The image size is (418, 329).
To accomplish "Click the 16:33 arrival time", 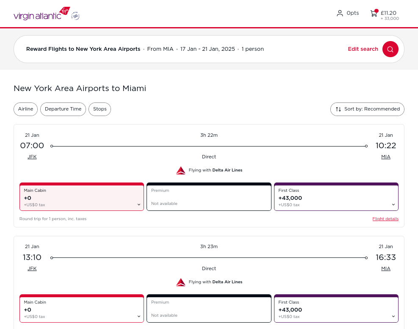I will coord(386,257).
